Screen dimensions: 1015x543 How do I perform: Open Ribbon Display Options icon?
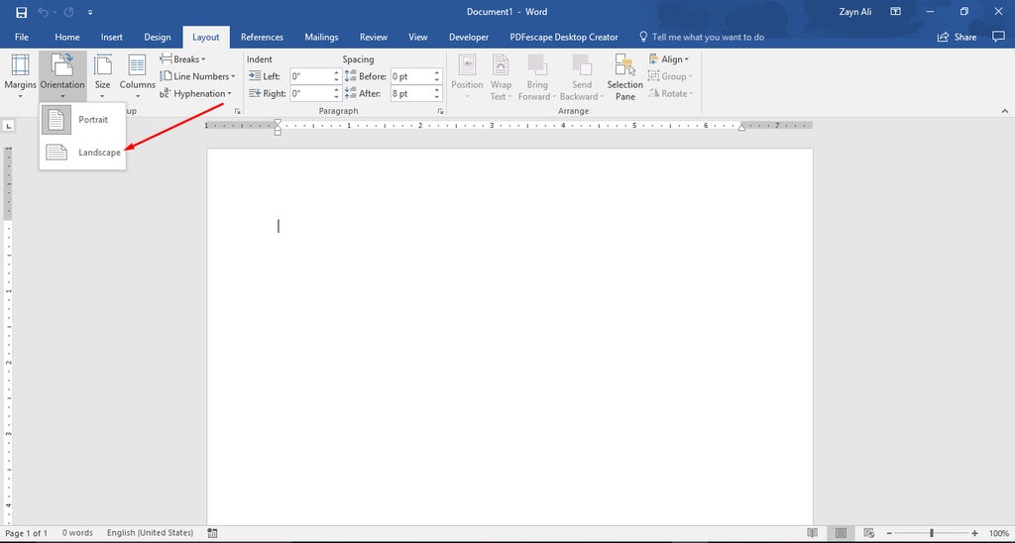[x=896, y=12]
